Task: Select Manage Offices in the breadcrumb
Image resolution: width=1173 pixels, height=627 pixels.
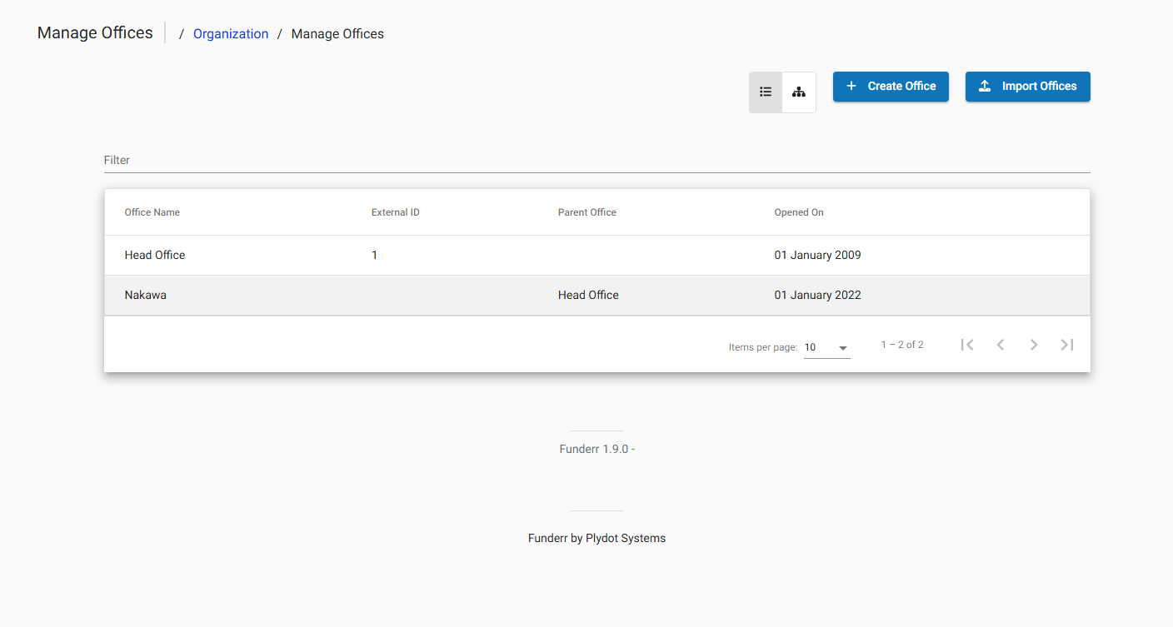Action: click(x=337, y=33)
